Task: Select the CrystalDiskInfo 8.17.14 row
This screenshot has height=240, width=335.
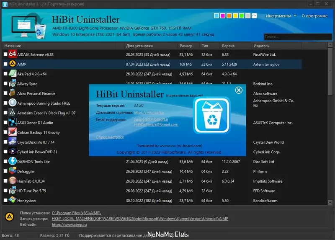Action: 152,142
